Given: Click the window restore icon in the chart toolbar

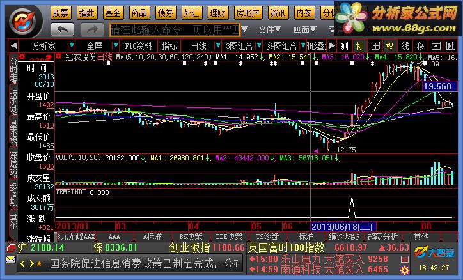Looking at the screenshot, I should coord(436,46).
